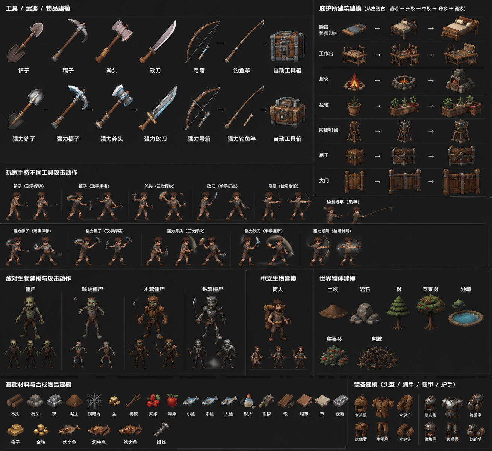Select the wood logs icon labeled 木头
This screenshot has width=492, height=451.
click(15, 401)
